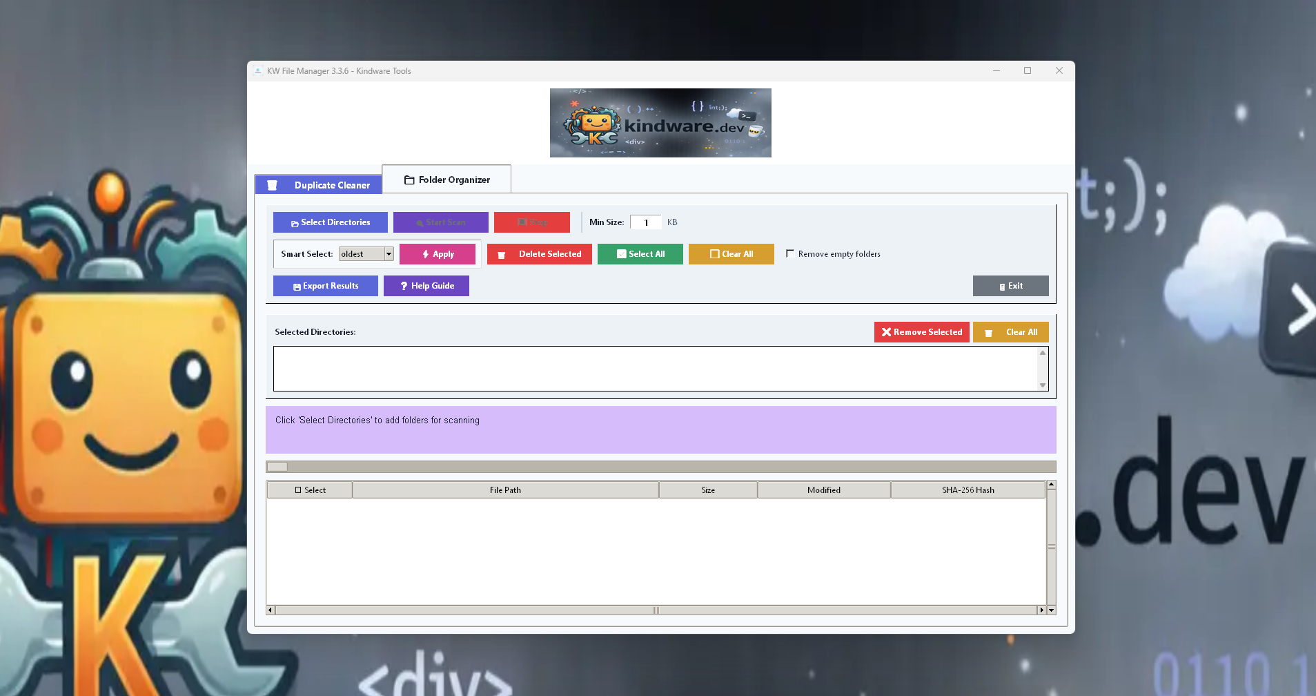Switch to the Folder Organizer tab
The image size is (1316, 696).
446,180
